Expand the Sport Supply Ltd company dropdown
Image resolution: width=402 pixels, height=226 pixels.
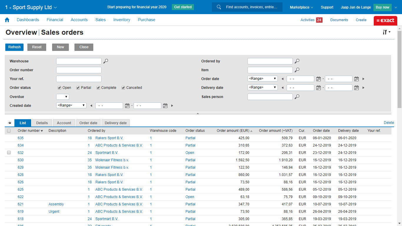coord(31,7)
